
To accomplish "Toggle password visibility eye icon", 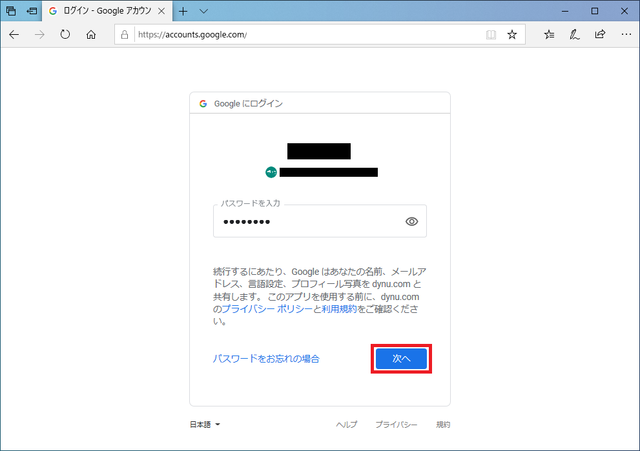I will click(x=412, y=221).
